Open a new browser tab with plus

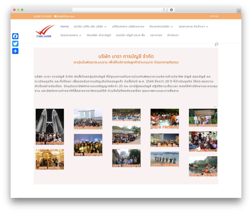239,11
